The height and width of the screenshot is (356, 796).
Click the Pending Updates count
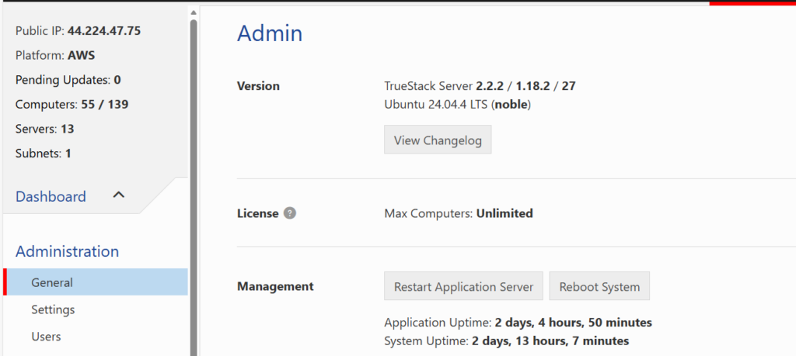(x=117, y=80)
